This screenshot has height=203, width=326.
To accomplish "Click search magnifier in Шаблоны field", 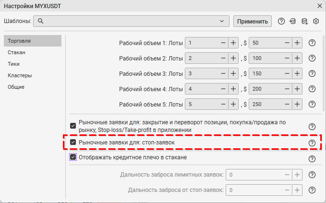I will (x=40, y=21).
